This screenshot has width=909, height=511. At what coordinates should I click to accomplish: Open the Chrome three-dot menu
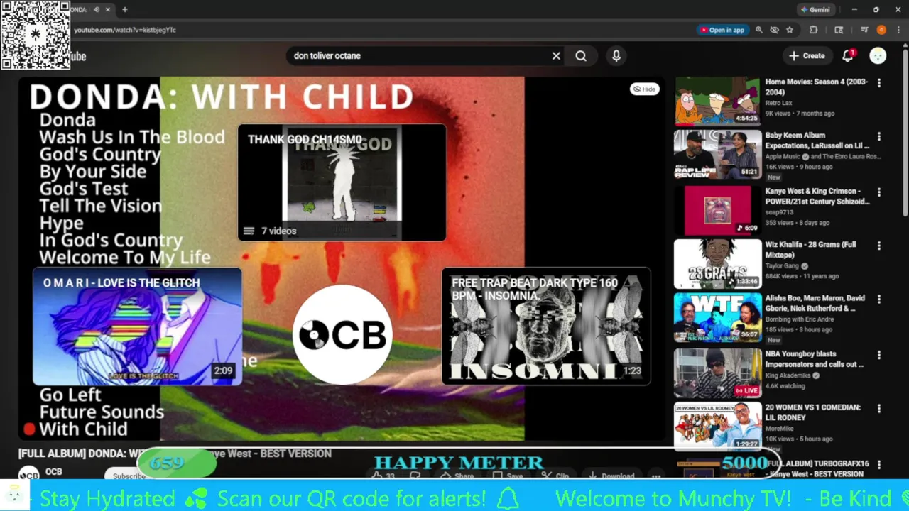[x=898, y=30]
